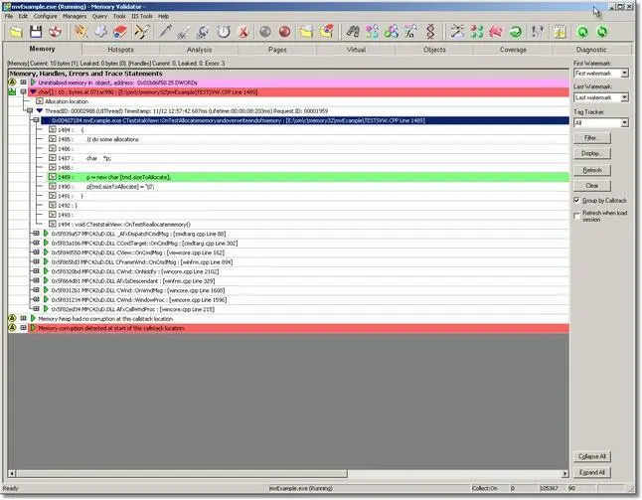The width and height of the screenshot is (642, 500).
Task: Click the magic wand toolbar icon
Action: 457,32
